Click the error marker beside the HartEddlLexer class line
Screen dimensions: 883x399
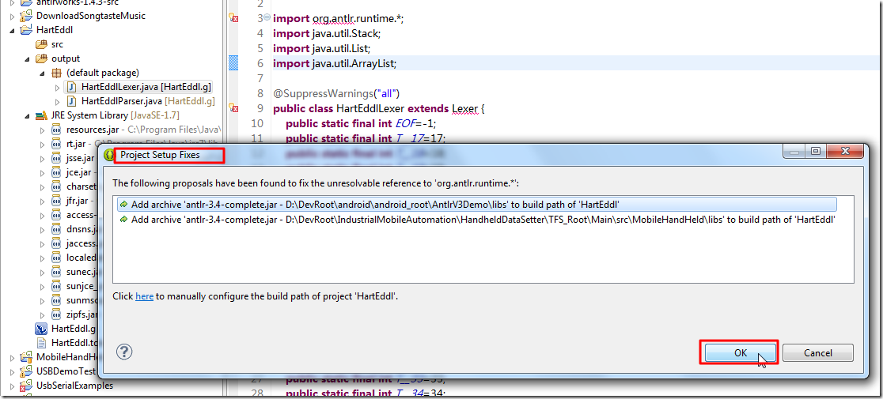click(x=233, y=107)
